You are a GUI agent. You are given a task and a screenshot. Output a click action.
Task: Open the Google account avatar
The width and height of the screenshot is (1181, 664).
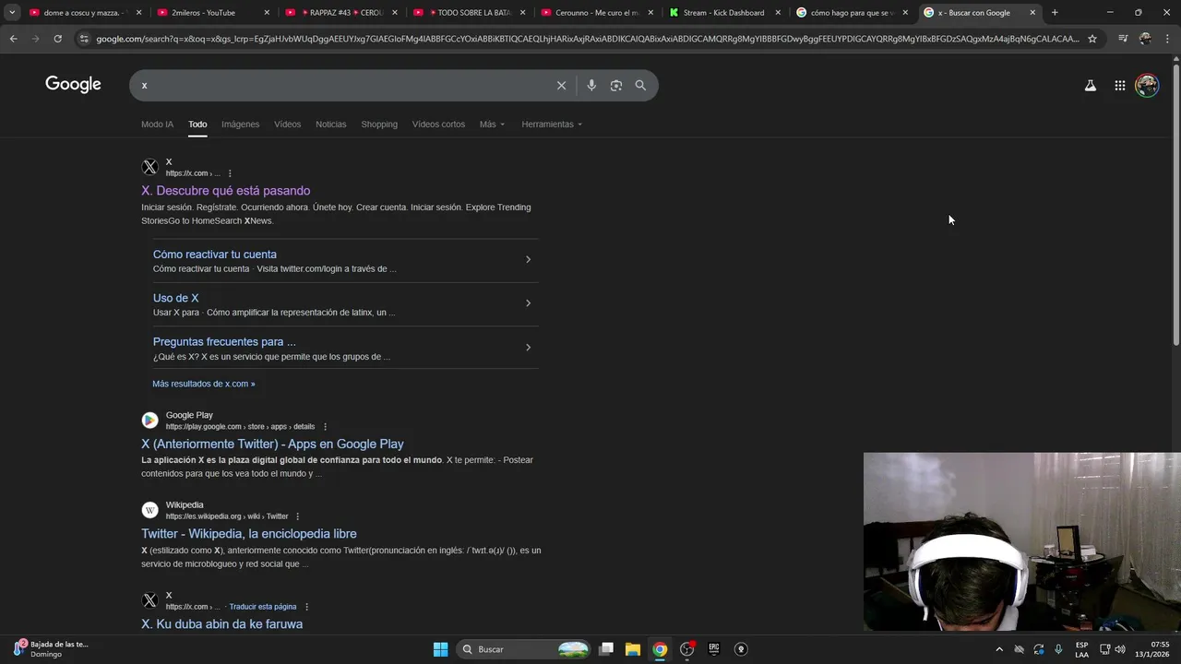coord(1147,85)
